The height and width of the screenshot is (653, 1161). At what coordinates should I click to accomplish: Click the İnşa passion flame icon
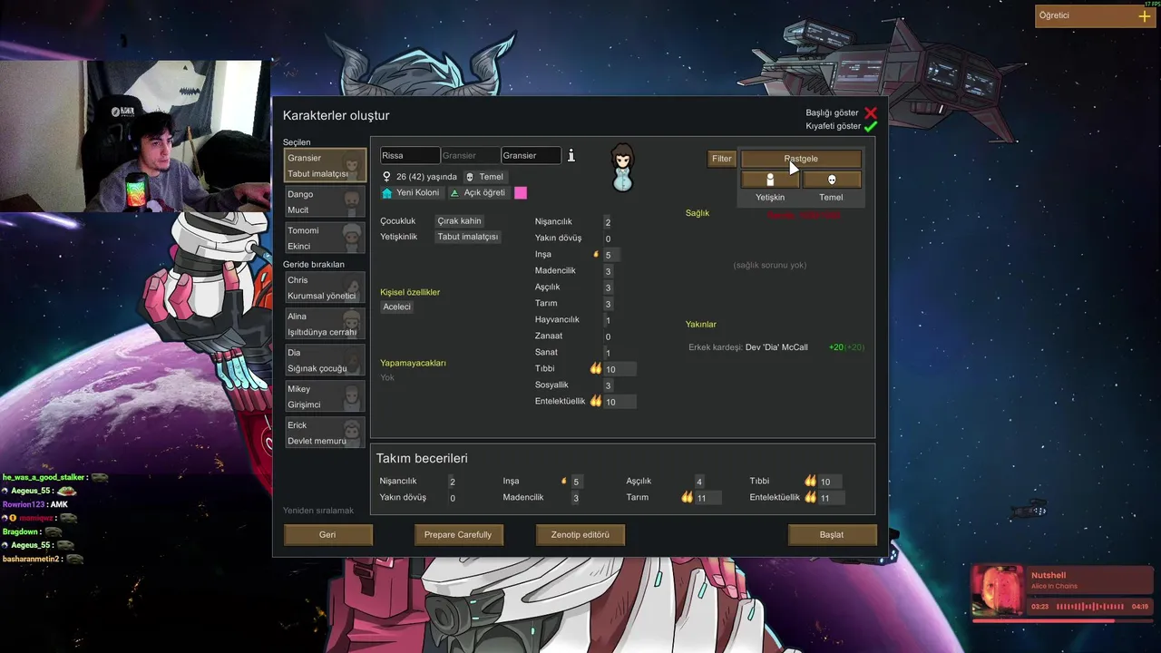pos(596,255)
